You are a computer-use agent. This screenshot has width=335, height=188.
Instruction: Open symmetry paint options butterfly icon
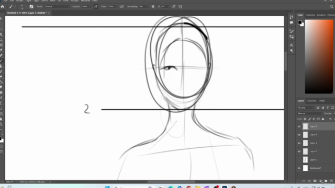point(180,7)
